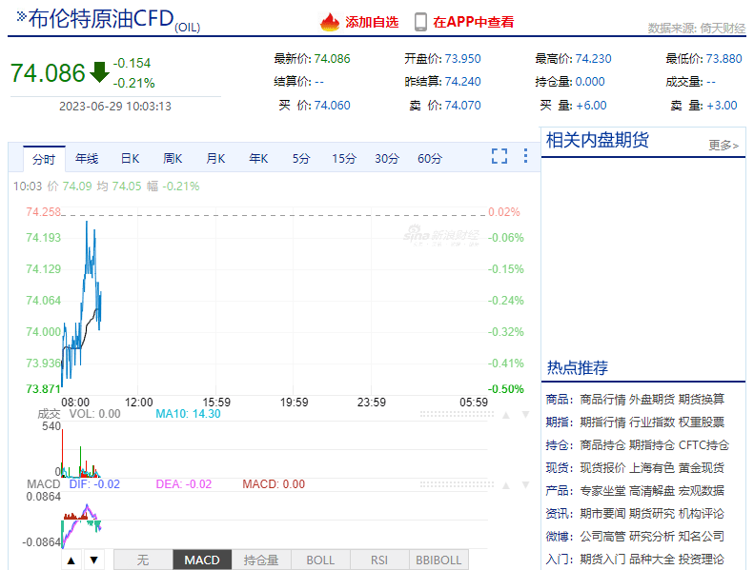Select the 持仓量 indicator button
Image resolution: width=754 pixels, height=570 pixels.
[x=261, y=560]
